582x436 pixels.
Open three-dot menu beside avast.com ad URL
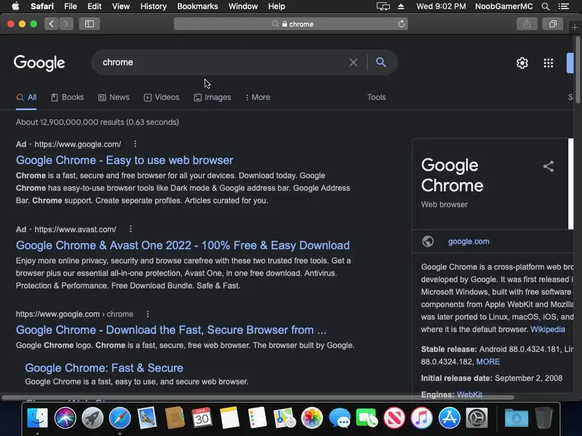coord(130,229)
